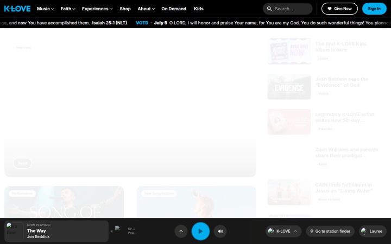Click Go to station finder
The width and height of the screenshot is (391, 244).
tap(330, 232)
